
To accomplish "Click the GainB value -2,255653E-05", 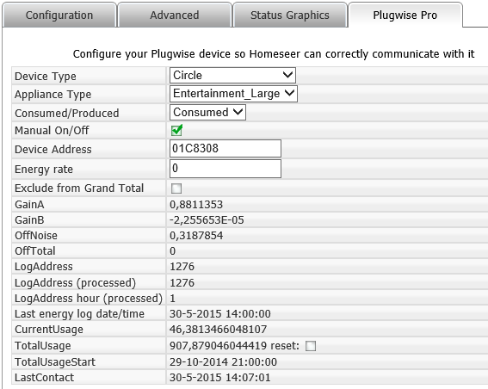I will click(x=207, y=220).
